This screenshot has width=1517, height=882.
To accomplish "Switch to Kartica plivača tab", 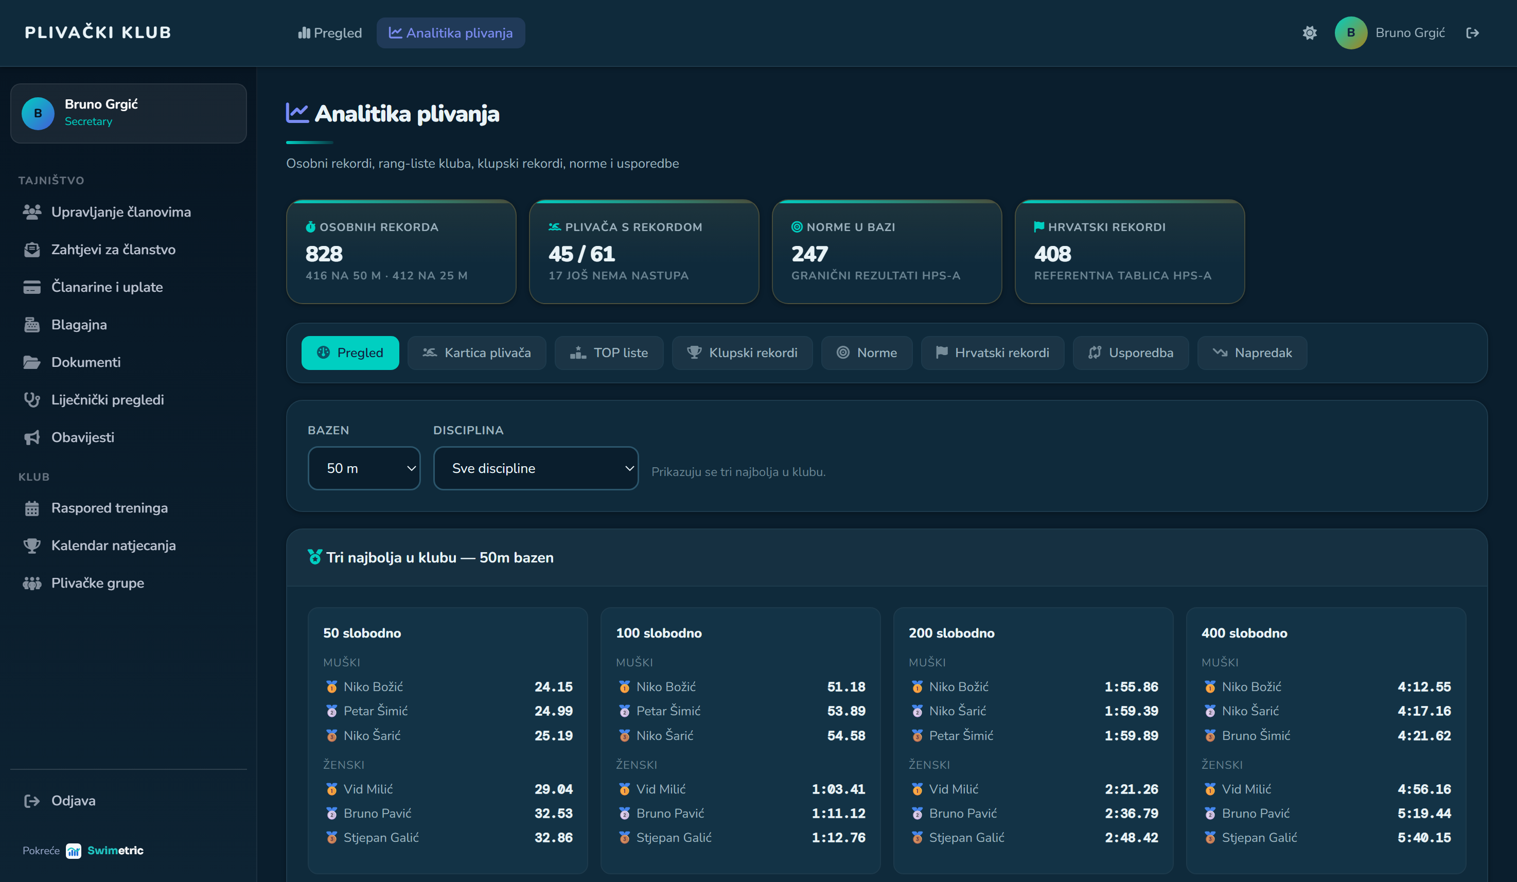I will pos(477,353).
